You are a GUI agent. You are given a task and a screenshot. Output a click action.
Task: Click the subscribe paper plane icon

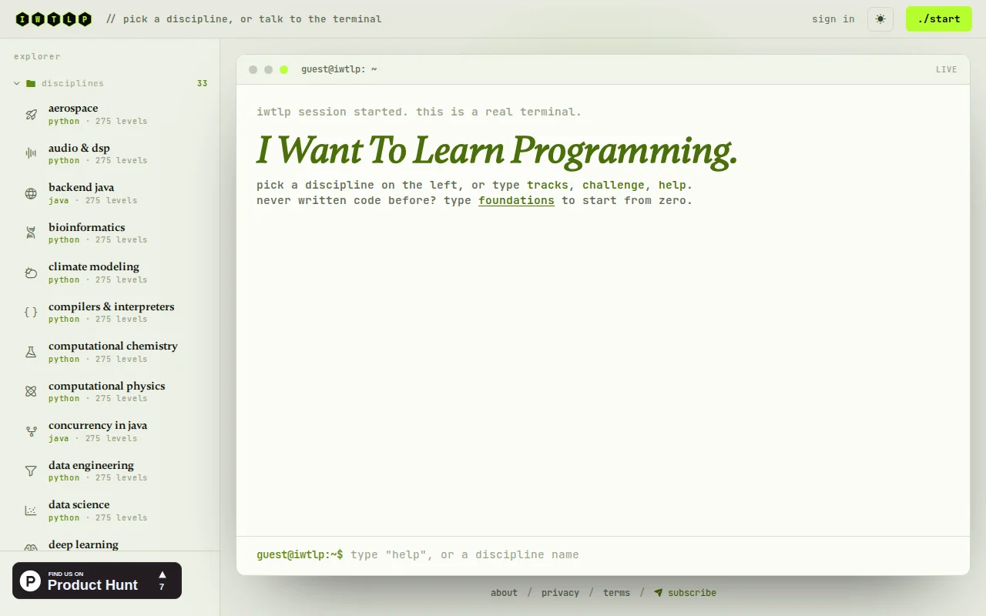click(659, 593)
